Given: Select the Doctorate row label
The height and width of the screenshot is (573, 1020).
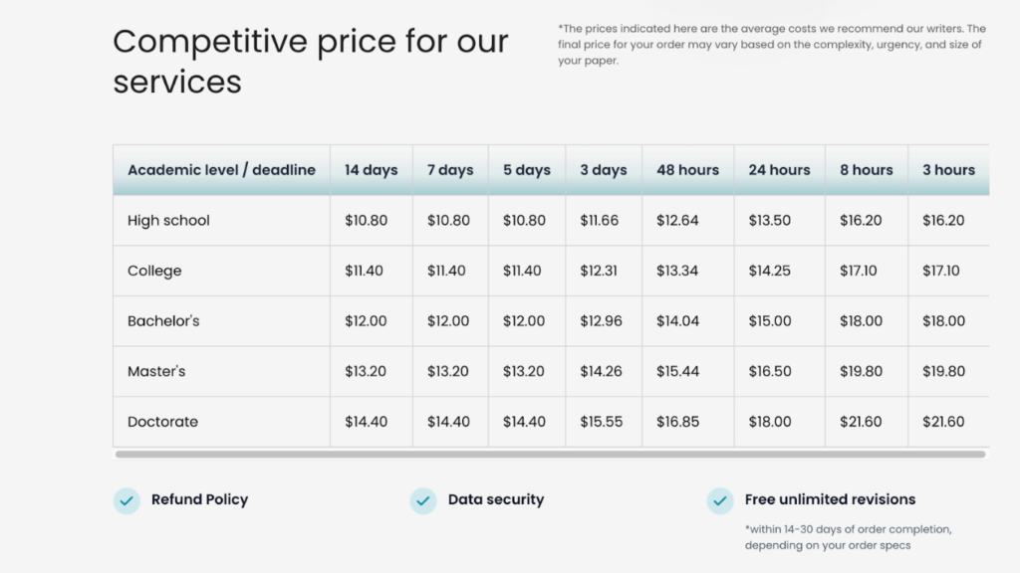Looking at the screenshot, I should click(x=162, y=422).
